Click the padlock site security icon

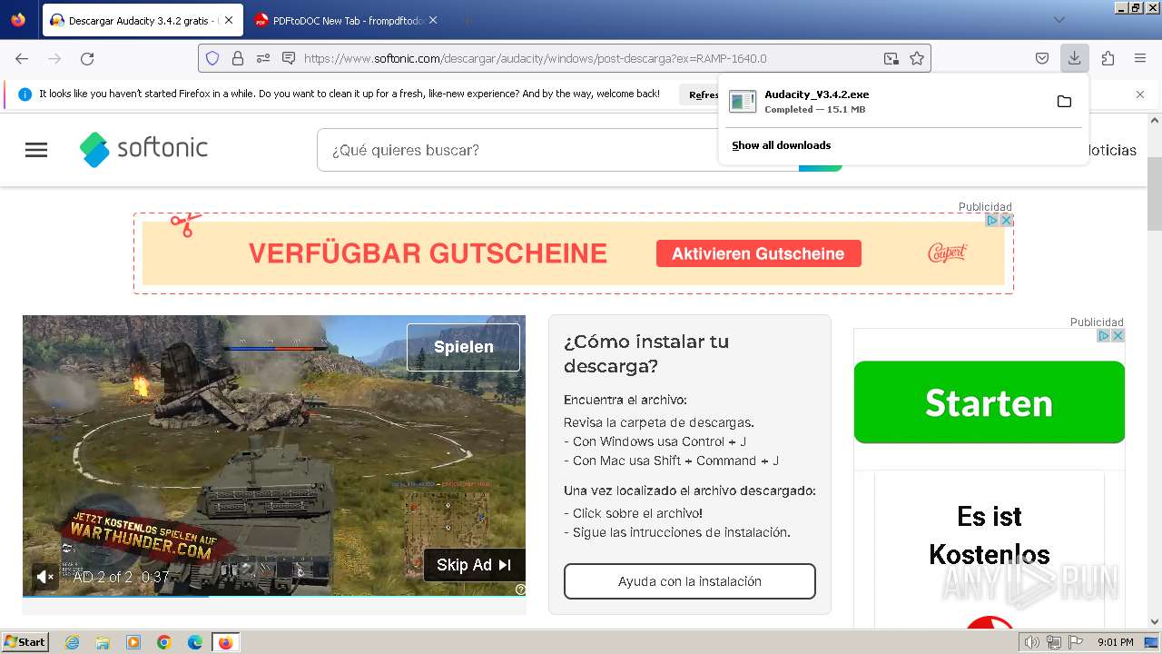[238, 58]
